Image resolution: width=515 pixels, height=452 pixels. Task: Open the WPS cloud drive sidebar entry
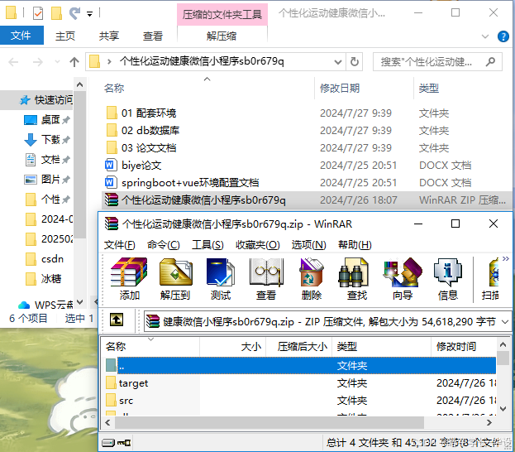click(46, 305)
